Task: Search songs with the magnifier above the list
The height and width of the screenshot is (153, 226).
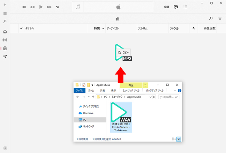Action: (x=211, y=18)
